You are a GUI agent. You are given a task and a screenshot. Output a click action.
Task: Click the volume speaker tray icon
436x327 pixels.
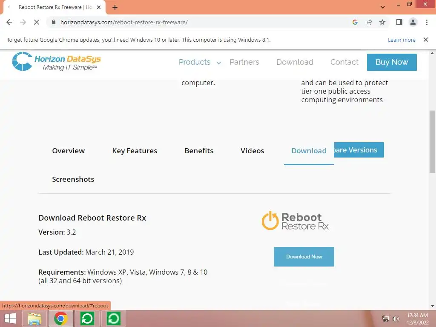pyautogui.click(x=396, y=318)
